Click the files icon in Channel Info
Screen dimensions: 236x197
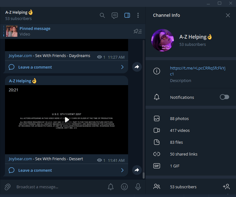(x=157, y=142)
